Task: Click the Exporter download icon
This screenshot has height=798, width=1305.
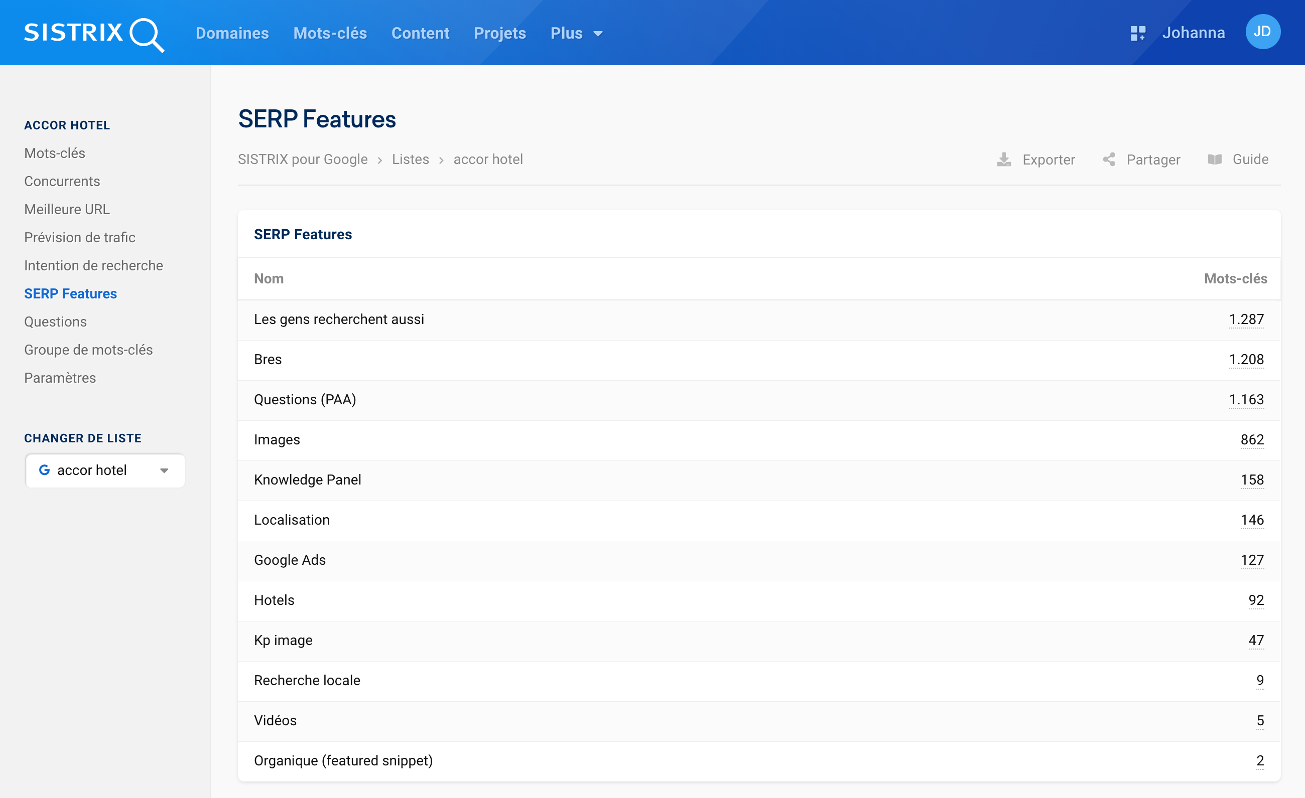Action: (1004, 160)
